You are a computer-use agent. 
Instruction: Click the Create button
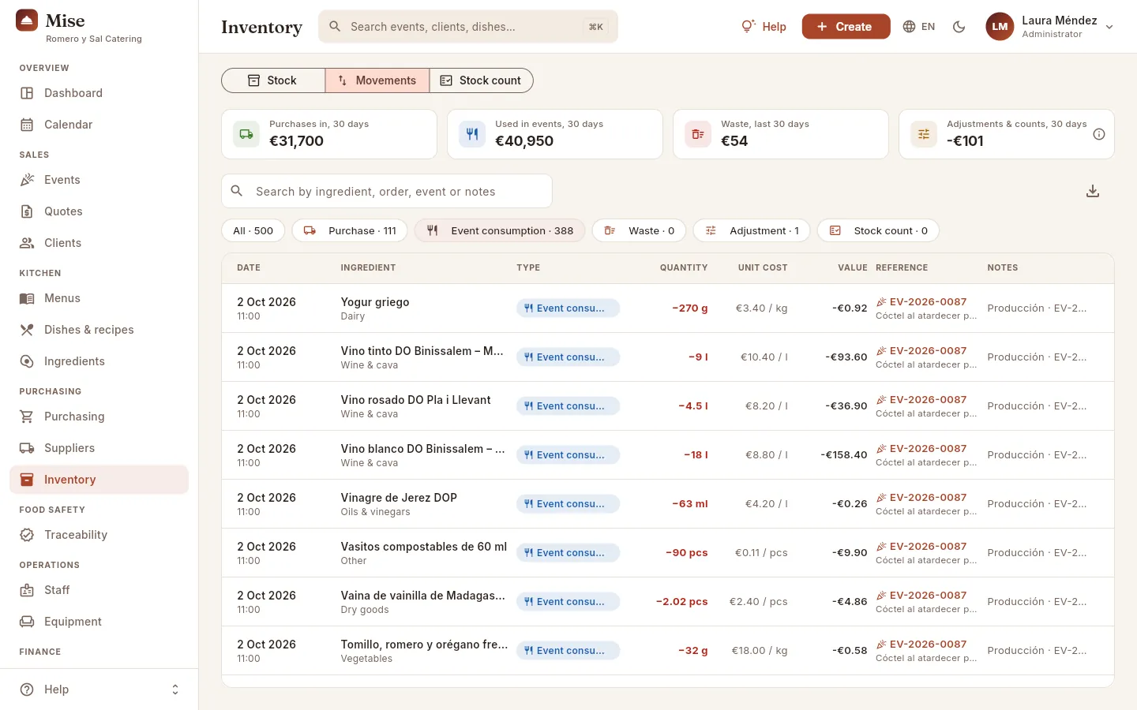(846, 27)
